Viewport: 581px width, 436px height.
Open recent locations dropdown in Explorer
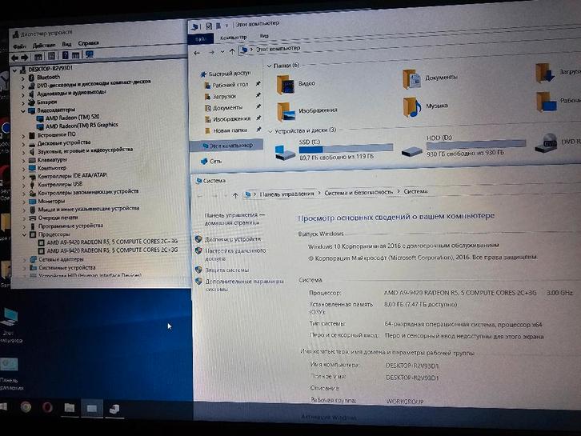(x=222, y=52)
